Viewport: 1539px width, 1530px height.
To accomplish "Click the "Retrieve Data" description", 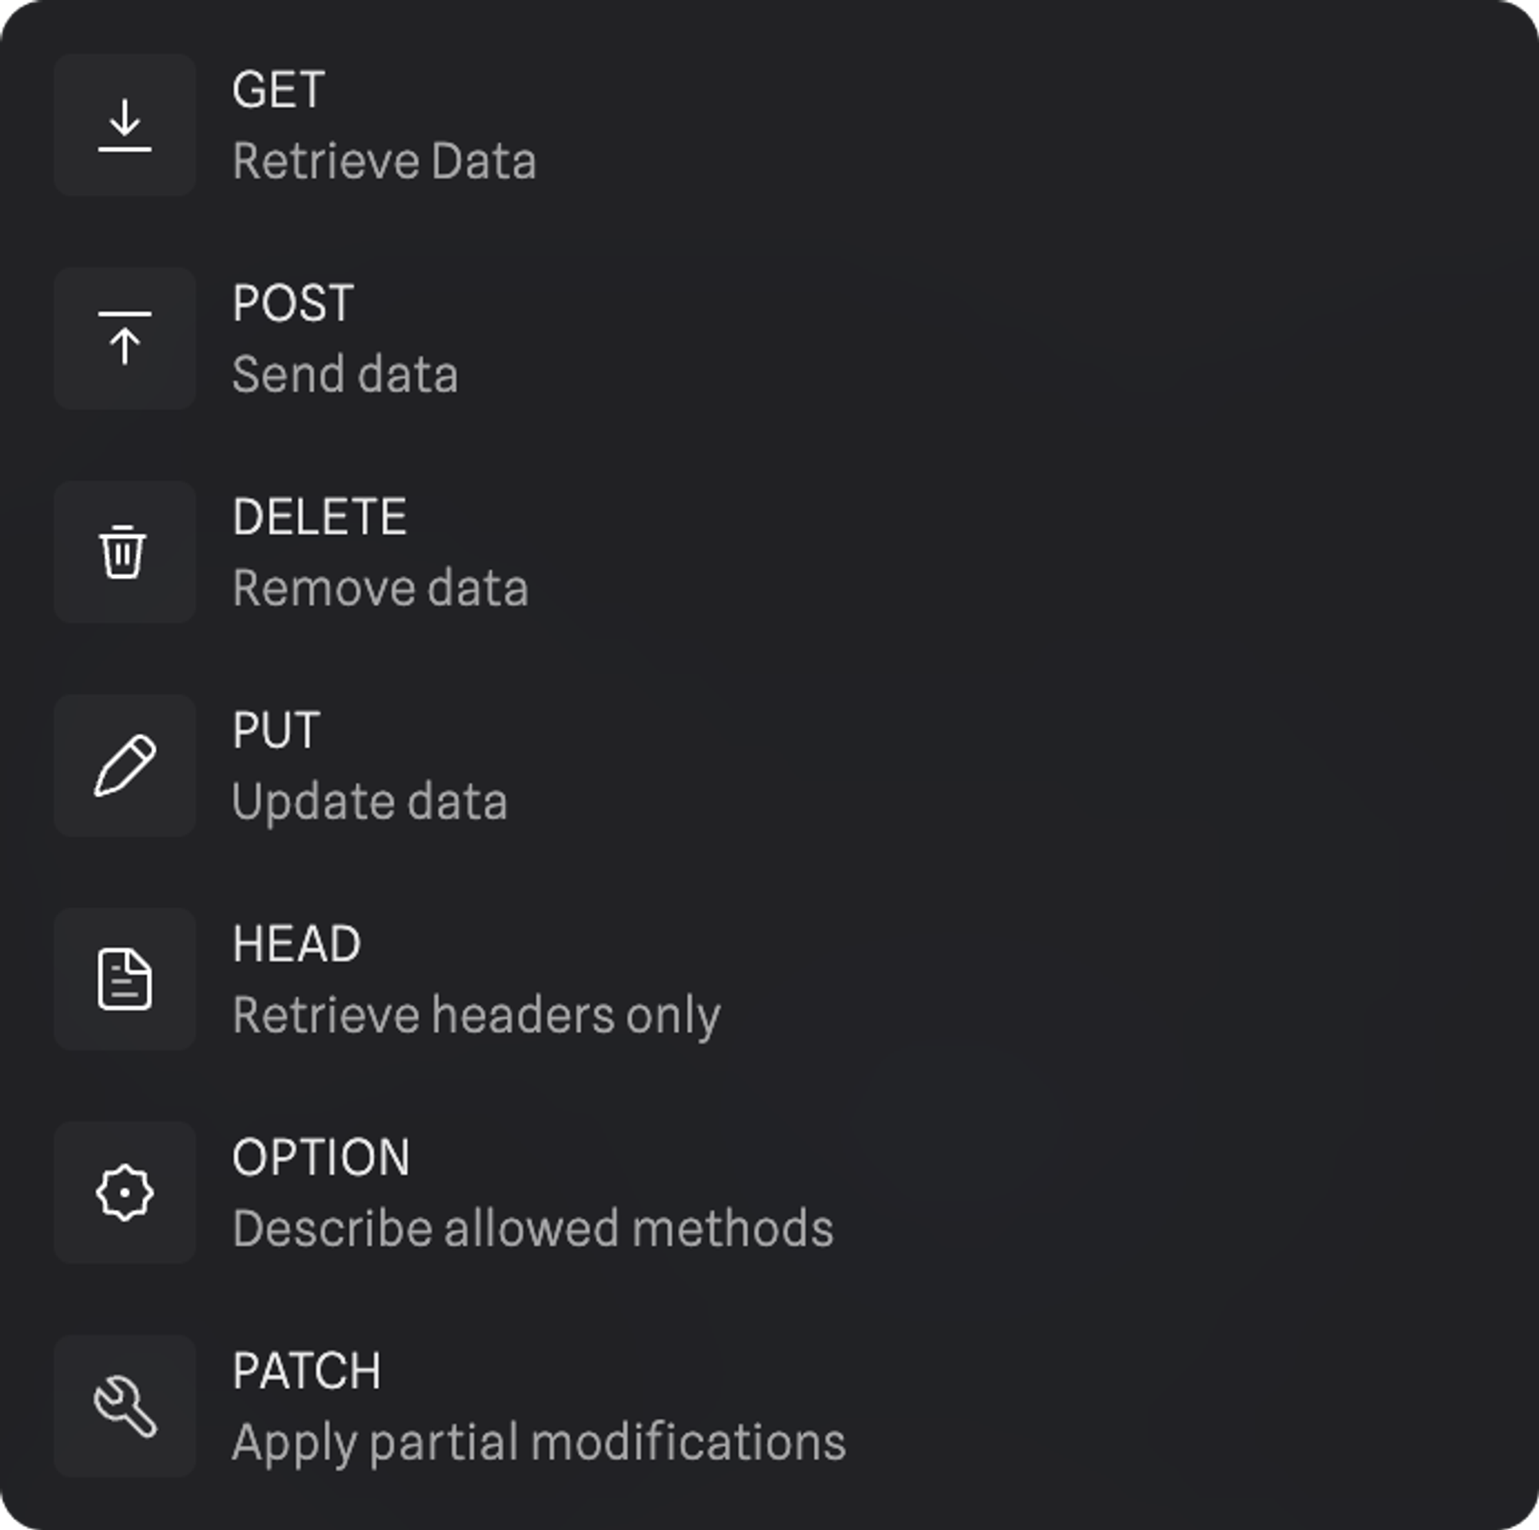I will 384,161.
